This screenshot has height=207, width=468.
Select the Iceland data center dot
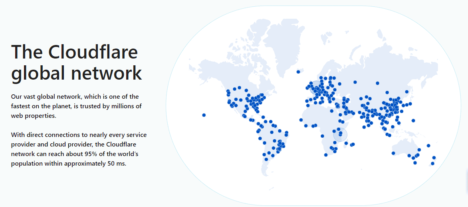298,72
